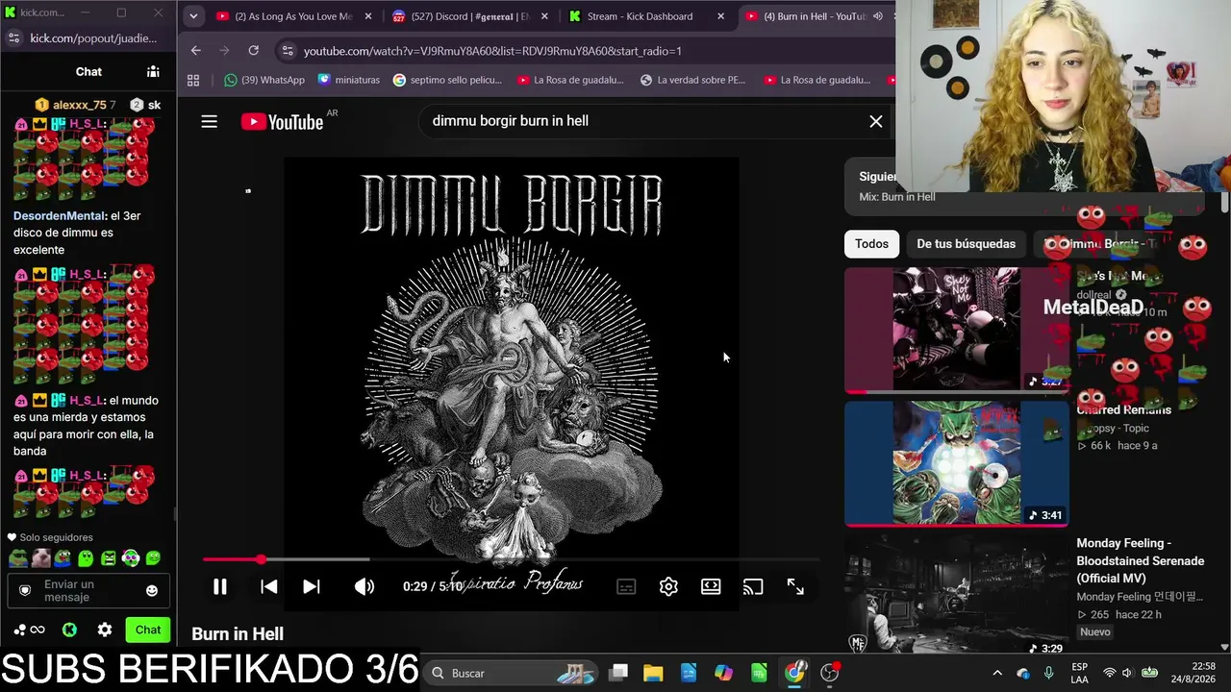Clear the YouTube search box
Screen dimensions: 1231x692
pos(875,121)
